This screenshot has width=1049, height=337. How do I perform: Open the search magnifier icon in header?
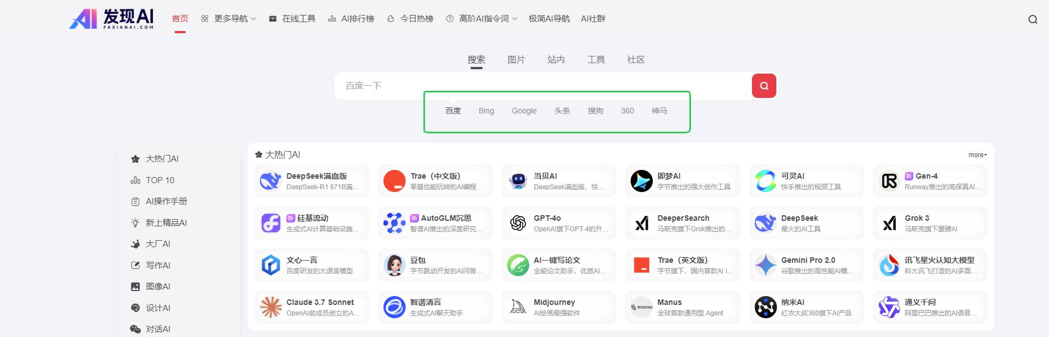(1033, 19)
